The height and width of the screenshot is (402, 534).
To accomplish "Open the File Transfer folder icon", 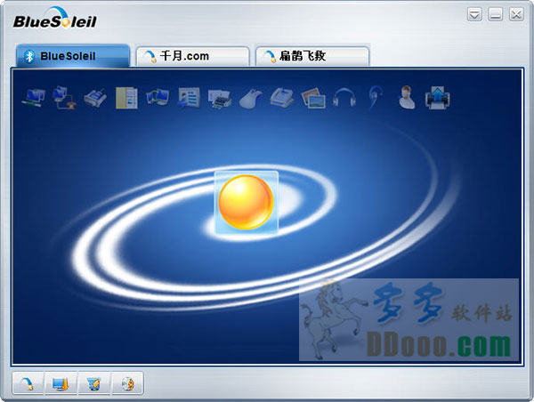I will click(126, 98).
